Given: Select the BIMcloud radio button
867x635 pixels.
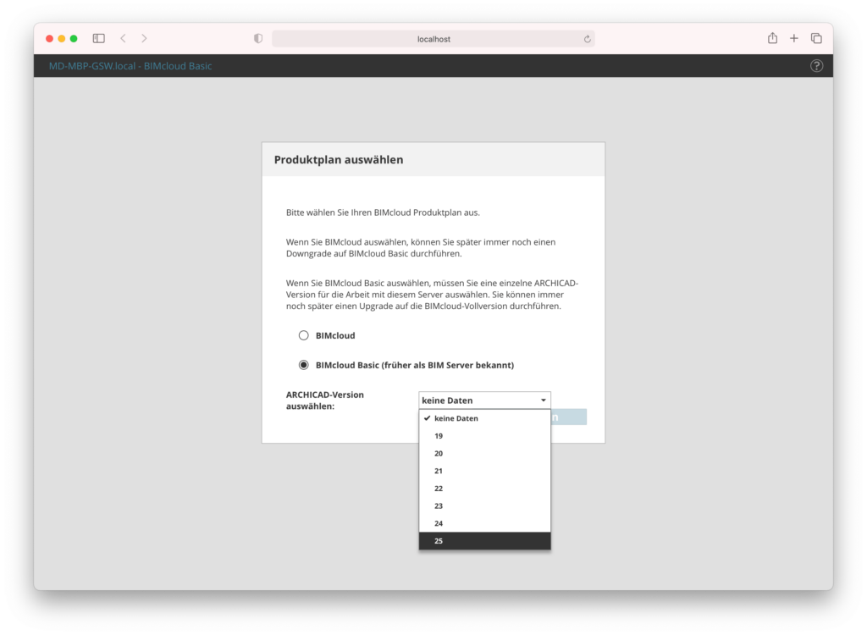Looking at the screenshot, I should click(x=303, y=335).
